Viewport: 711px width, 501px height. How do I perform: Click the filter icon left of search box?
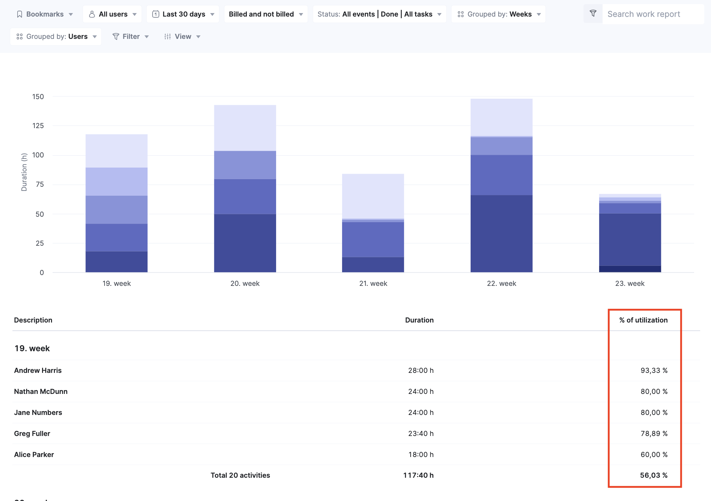point(593,14)
